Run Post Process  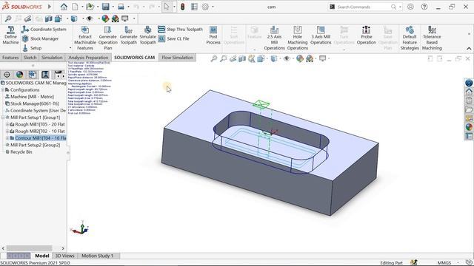pos(213,35)
